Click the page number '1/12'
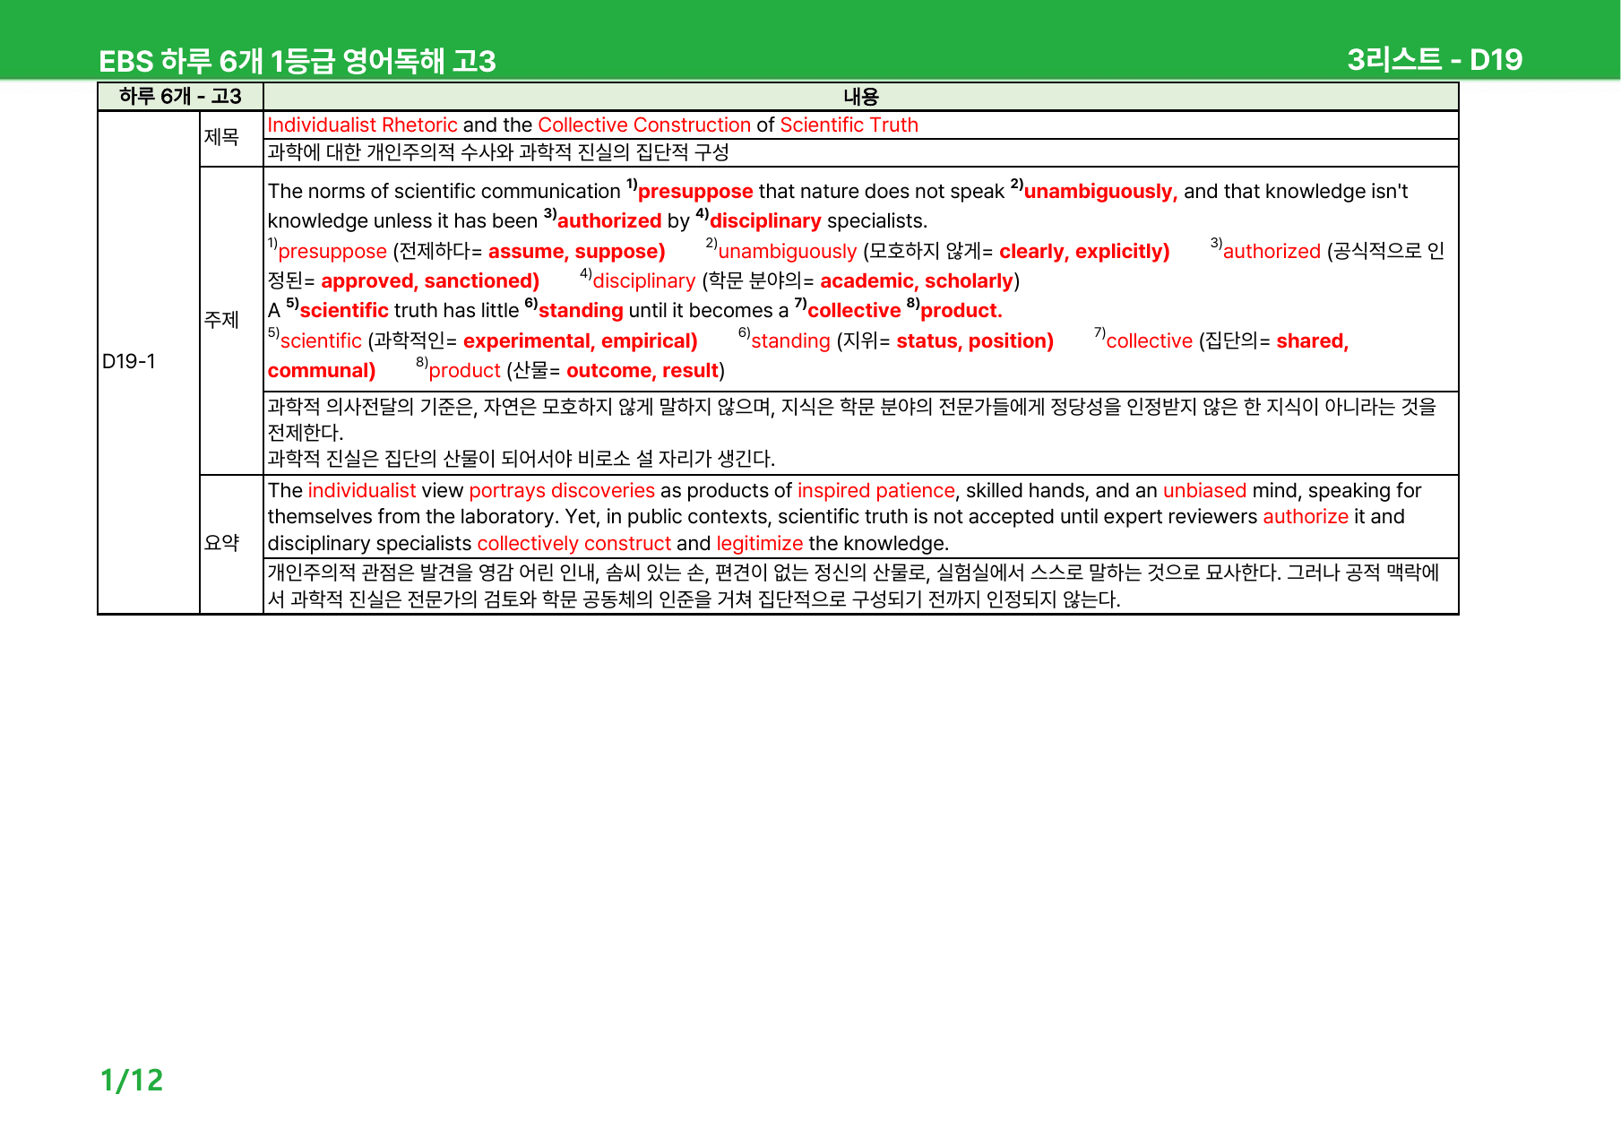 coord(132,1080)
